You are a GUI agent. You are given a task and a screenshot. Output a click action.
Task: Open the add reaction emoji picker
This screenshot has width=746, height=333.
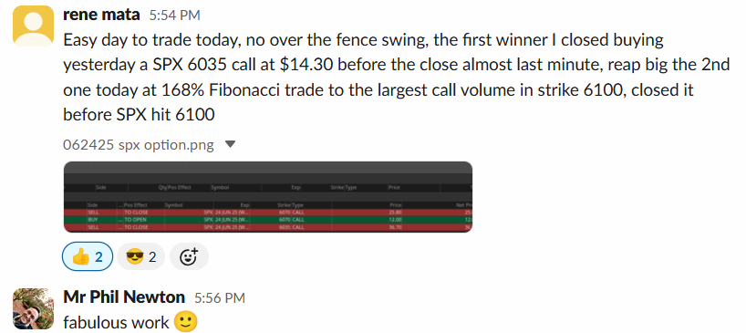[x=189, y=257]
